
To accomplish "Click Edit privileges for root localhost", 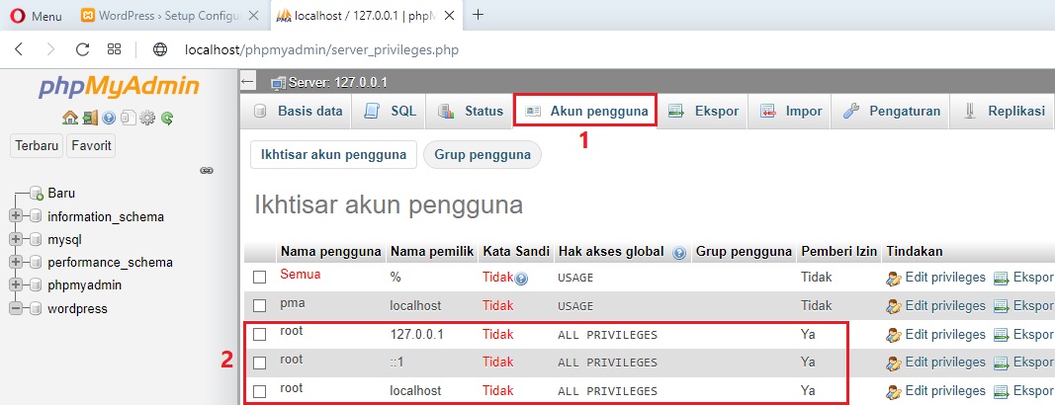I will 944,391.
